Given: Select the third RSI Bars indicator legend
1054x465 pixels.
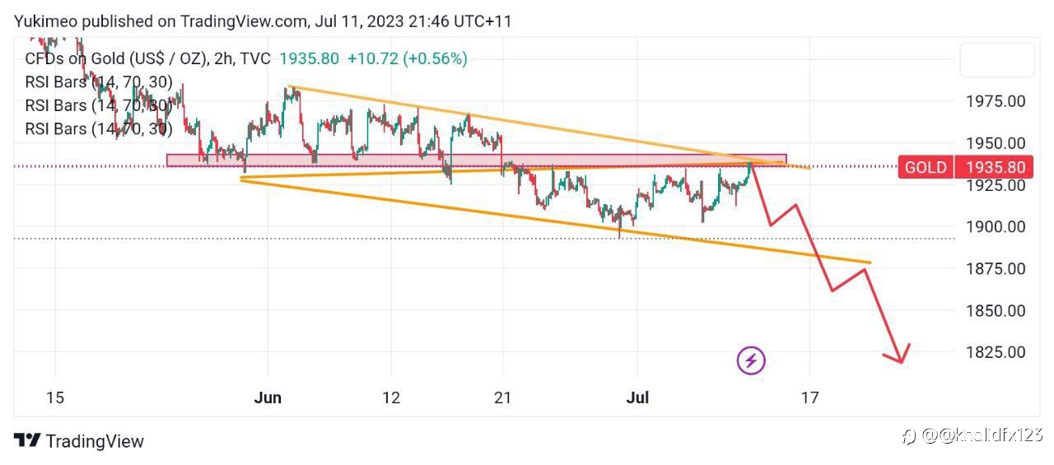Looking at the screenshot, I should (98, 128).
